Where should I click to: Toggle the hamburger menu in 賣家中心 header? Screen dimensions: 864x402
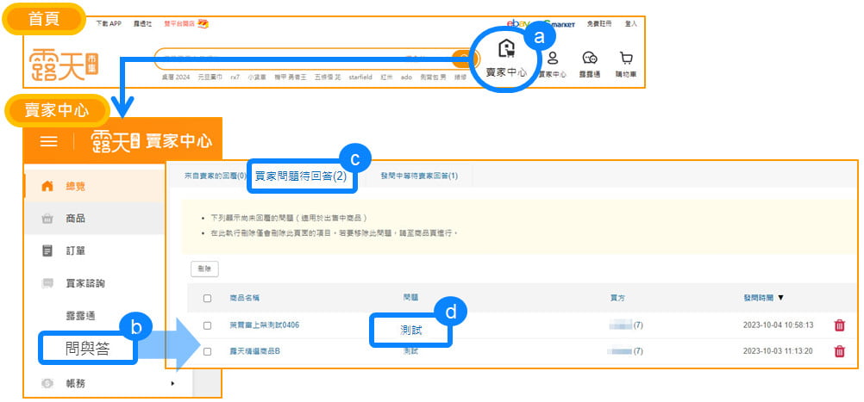pos(49,141)
